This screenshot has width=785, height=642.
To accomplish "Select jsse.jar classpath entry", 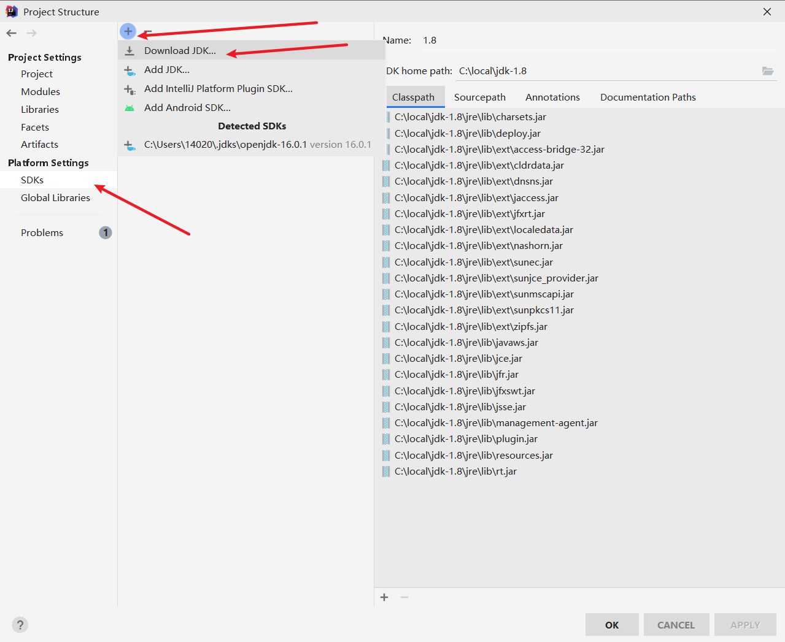I will tap(460, 407).
